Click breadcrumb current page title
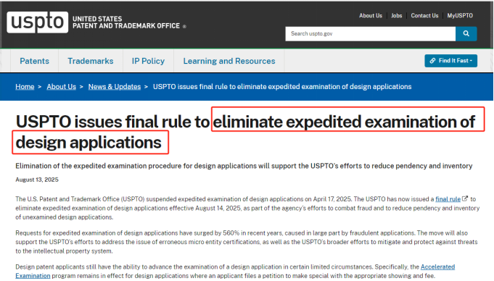494x281 pixels. pyautogui.click(x=282, y=86)
